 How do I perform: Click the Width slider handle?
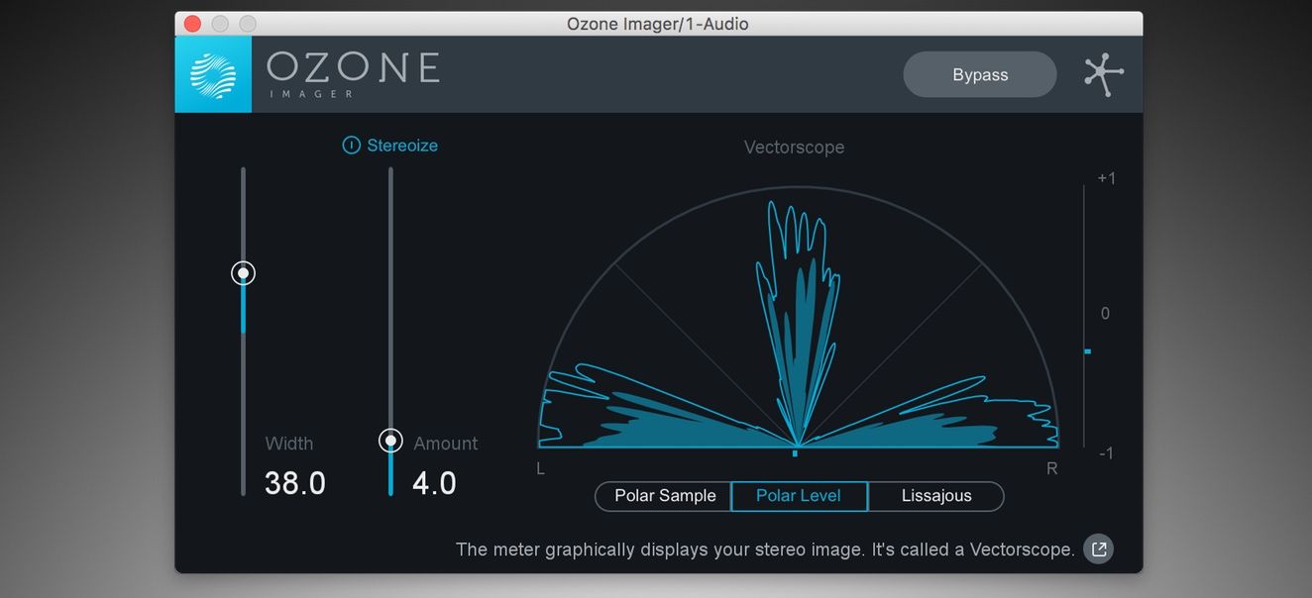point(243,272)
